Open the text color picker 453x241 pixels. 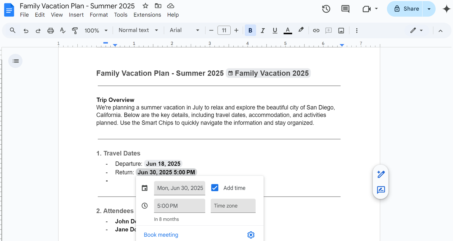click(x=287, y=30)
